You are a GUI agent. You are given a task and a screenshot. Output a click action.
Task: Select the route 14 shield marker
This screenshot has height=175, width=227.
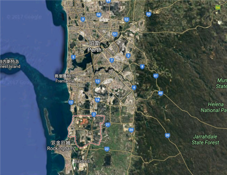tap(97, 100)
